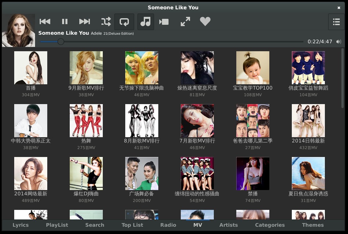Open the 俏皮宝宝益智舞蹈 thumbnail
The image size is (348, 234).
pos(308,68)
